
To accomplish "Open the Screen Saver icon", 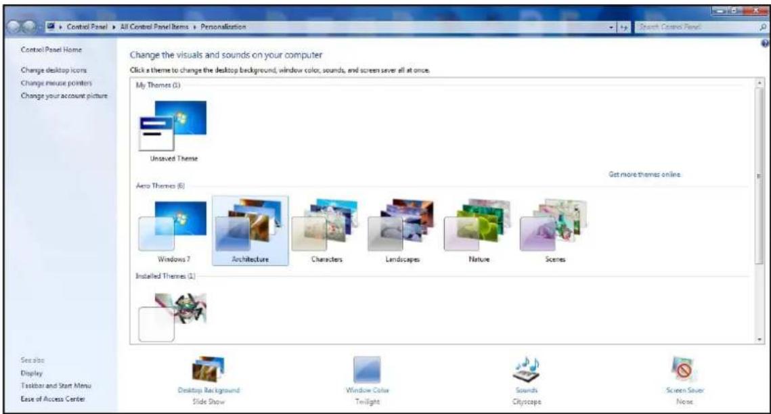I will tap(684, 369).
